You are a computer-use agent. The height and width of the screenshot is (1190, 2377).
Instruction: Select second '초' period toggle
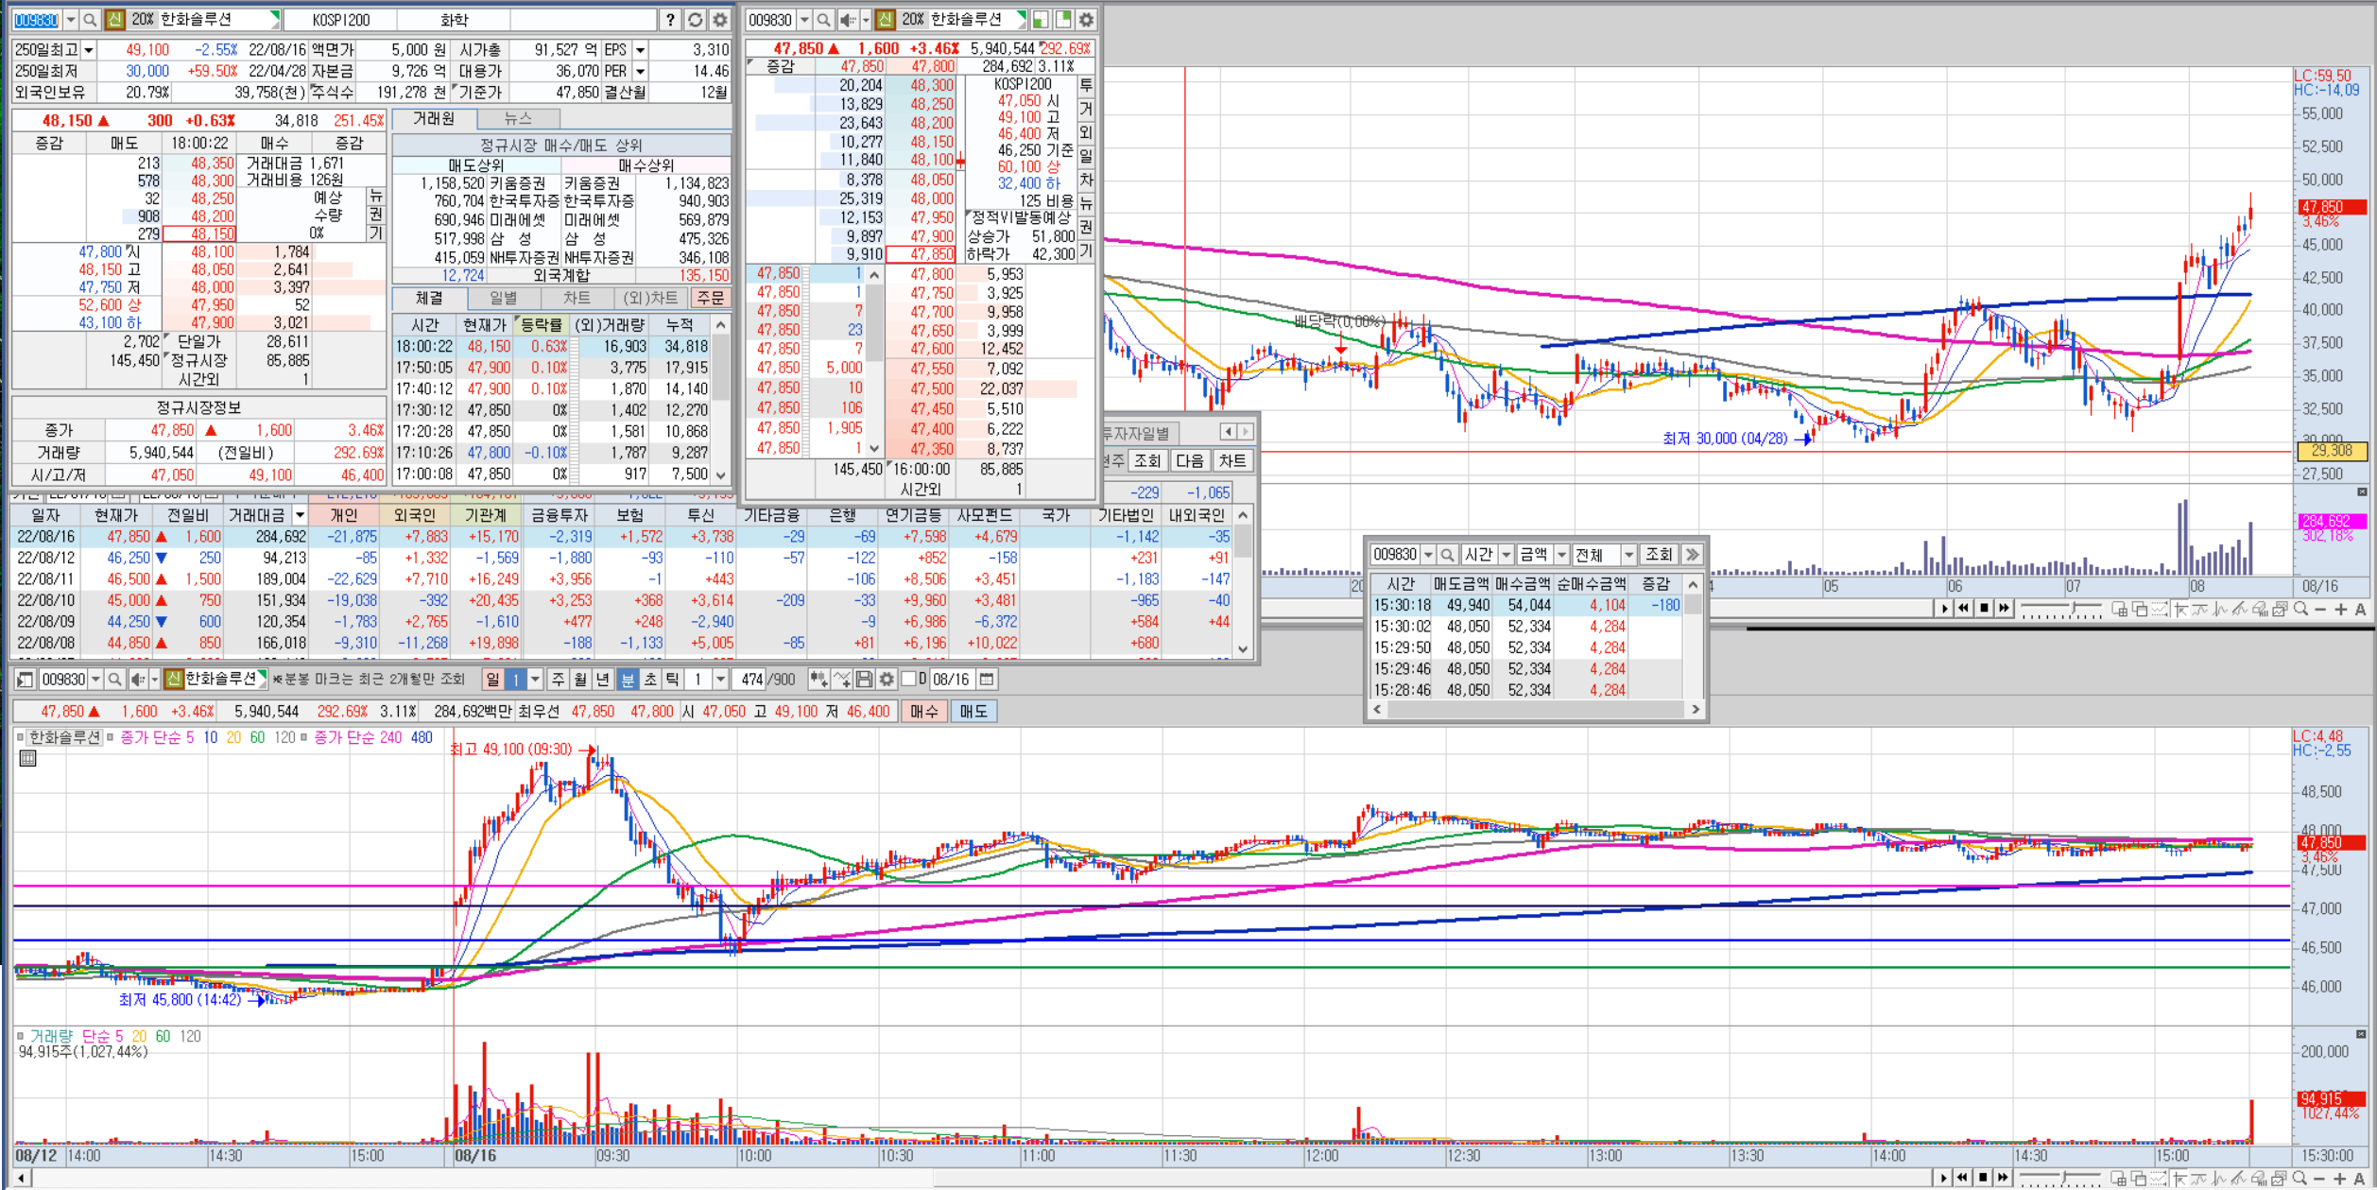[650, 680]
